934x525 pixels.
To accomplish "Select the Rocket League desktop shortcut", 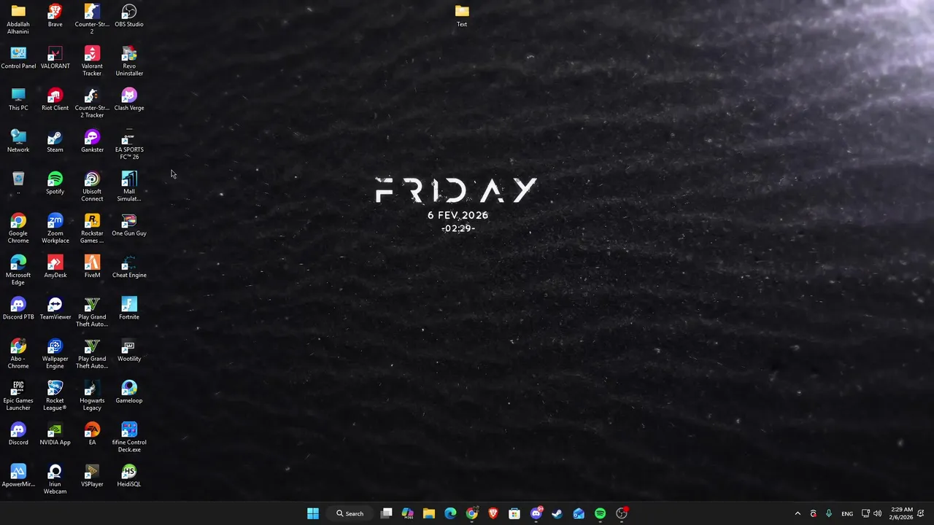I will point(55,395).
